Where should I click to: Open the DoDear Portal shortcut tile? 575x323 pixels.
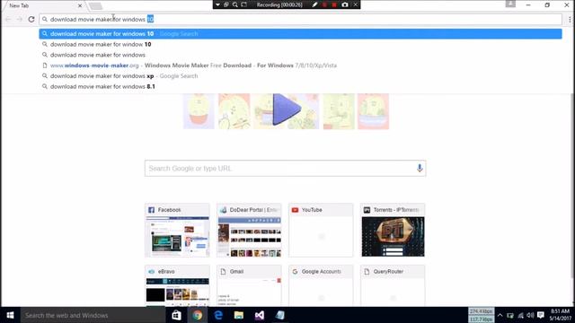[249, 230]
